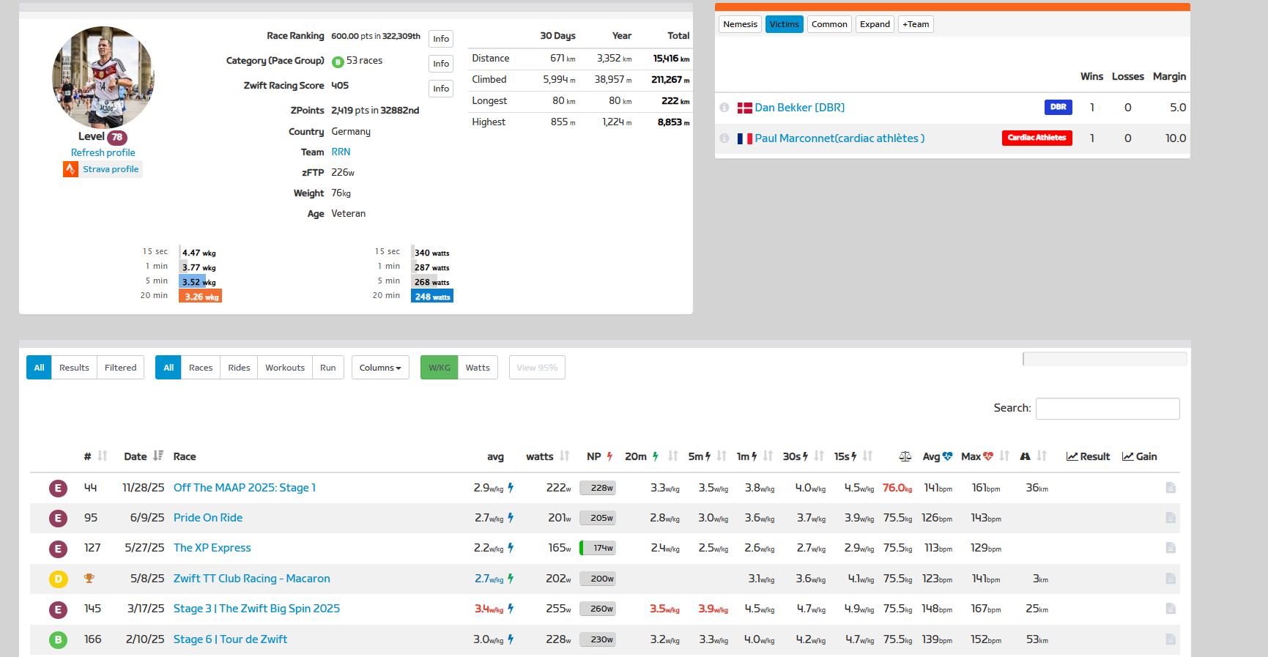Select the Races filter tab
This screenshot has width=1268, height=657.
[x=200, y=368]
